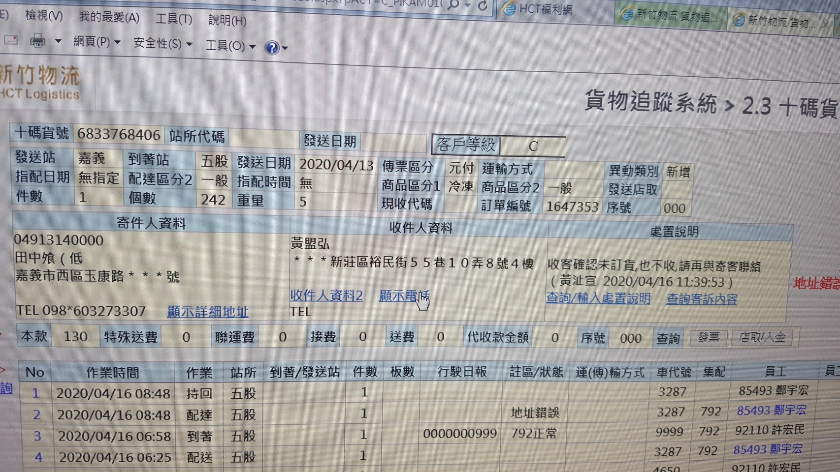Image resolution: width=840 pixels, height=472 pixels.
Task: Click the refresh icon in the address bar
Action: coord(483,5)
